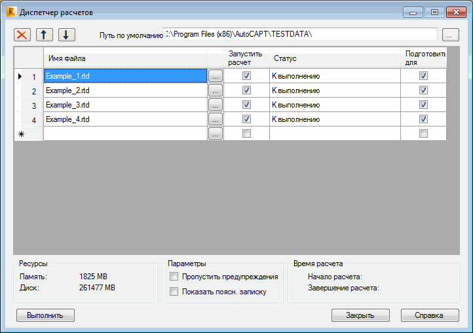
Task: Browse file for the new empty row
Action: pyautogui.click(x=215, y=134)
